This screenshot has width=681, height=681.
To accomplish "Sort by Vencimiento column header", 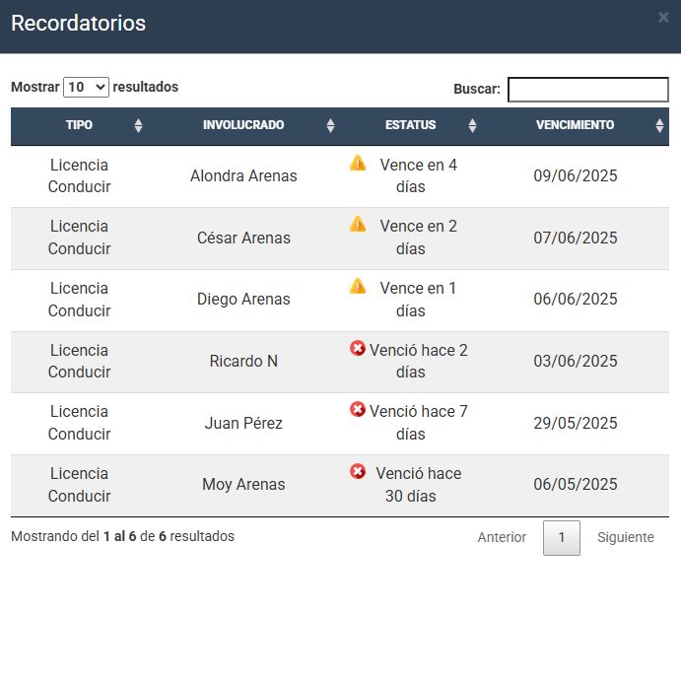I will pos(575,125).
